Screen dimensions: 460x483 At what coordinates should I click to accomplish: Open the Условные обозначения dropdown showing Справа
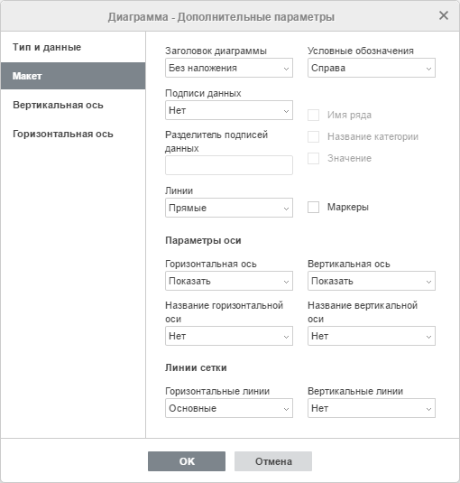pos(372,68)
